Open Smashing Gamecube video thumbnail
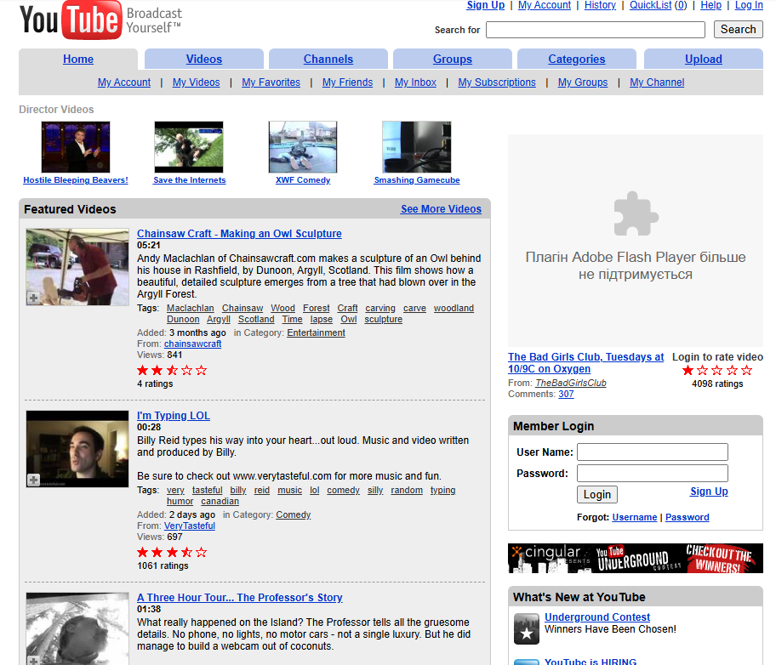Screen dimensions: 776x665 tap(417, 147)
